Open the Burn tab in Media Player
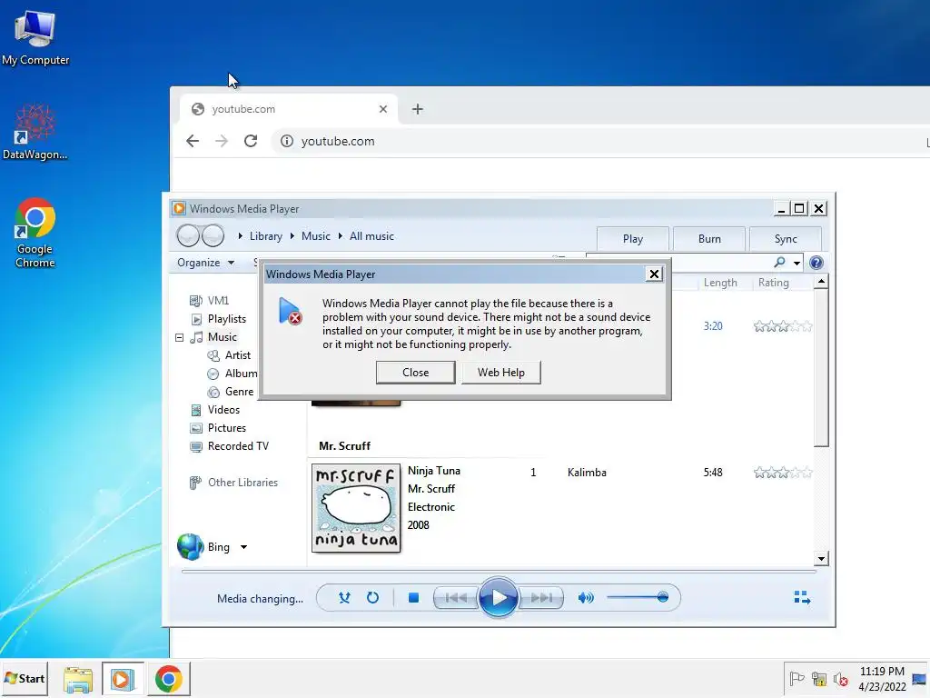 709,239
